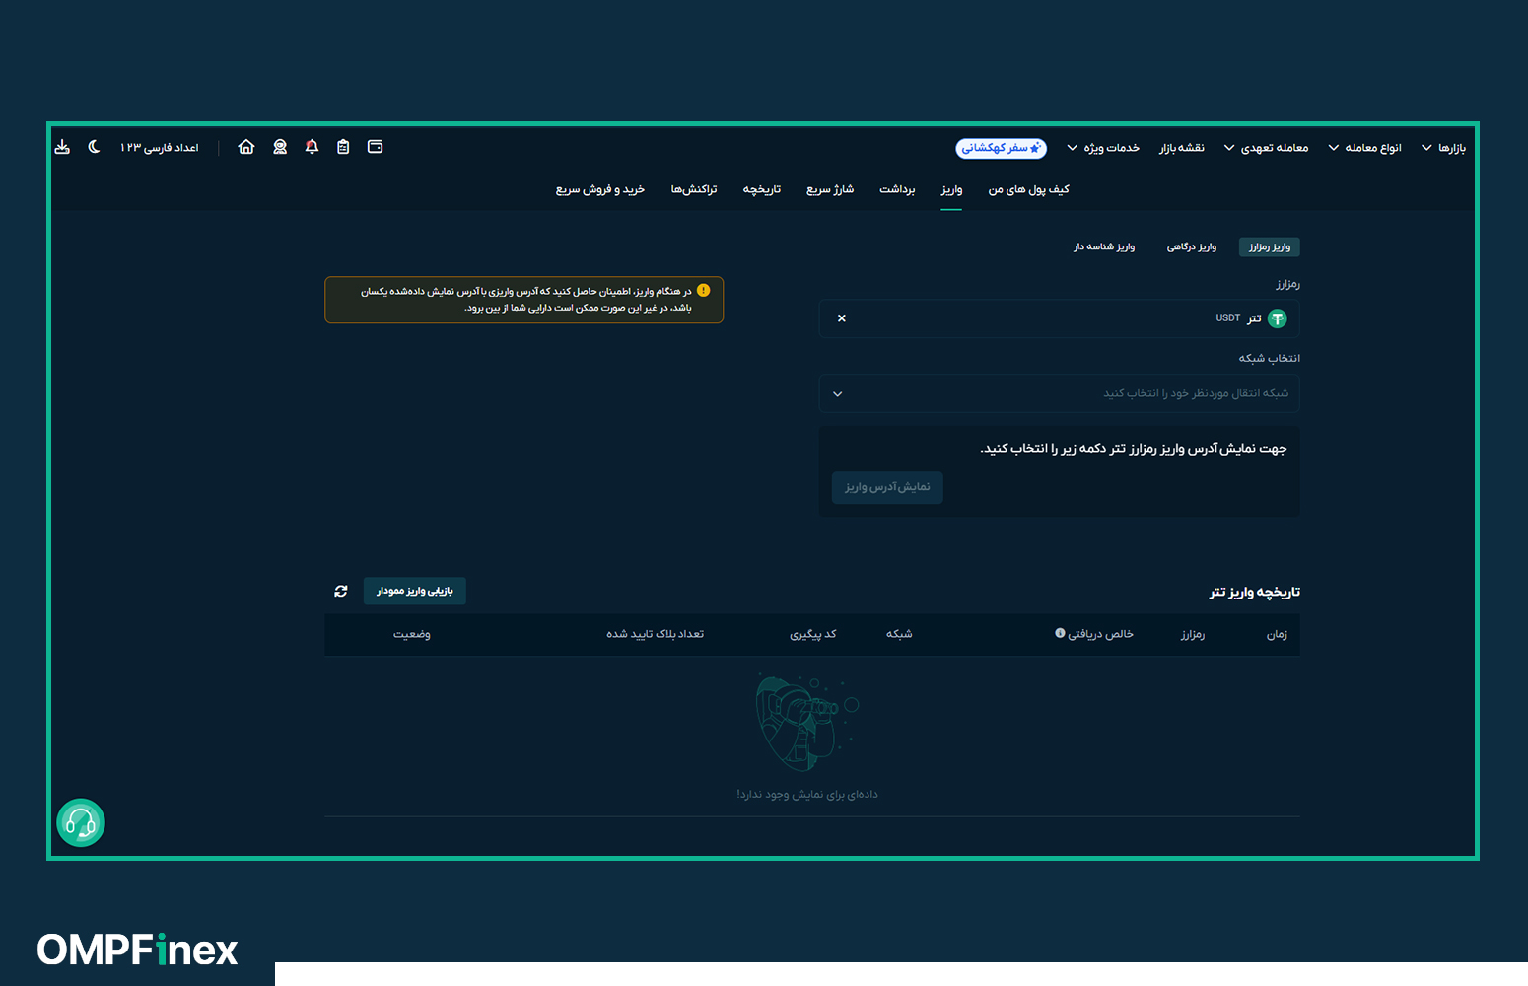1528x986 pixels.
Task: Open the notifications bell
Action: click(x=312, y=147)
